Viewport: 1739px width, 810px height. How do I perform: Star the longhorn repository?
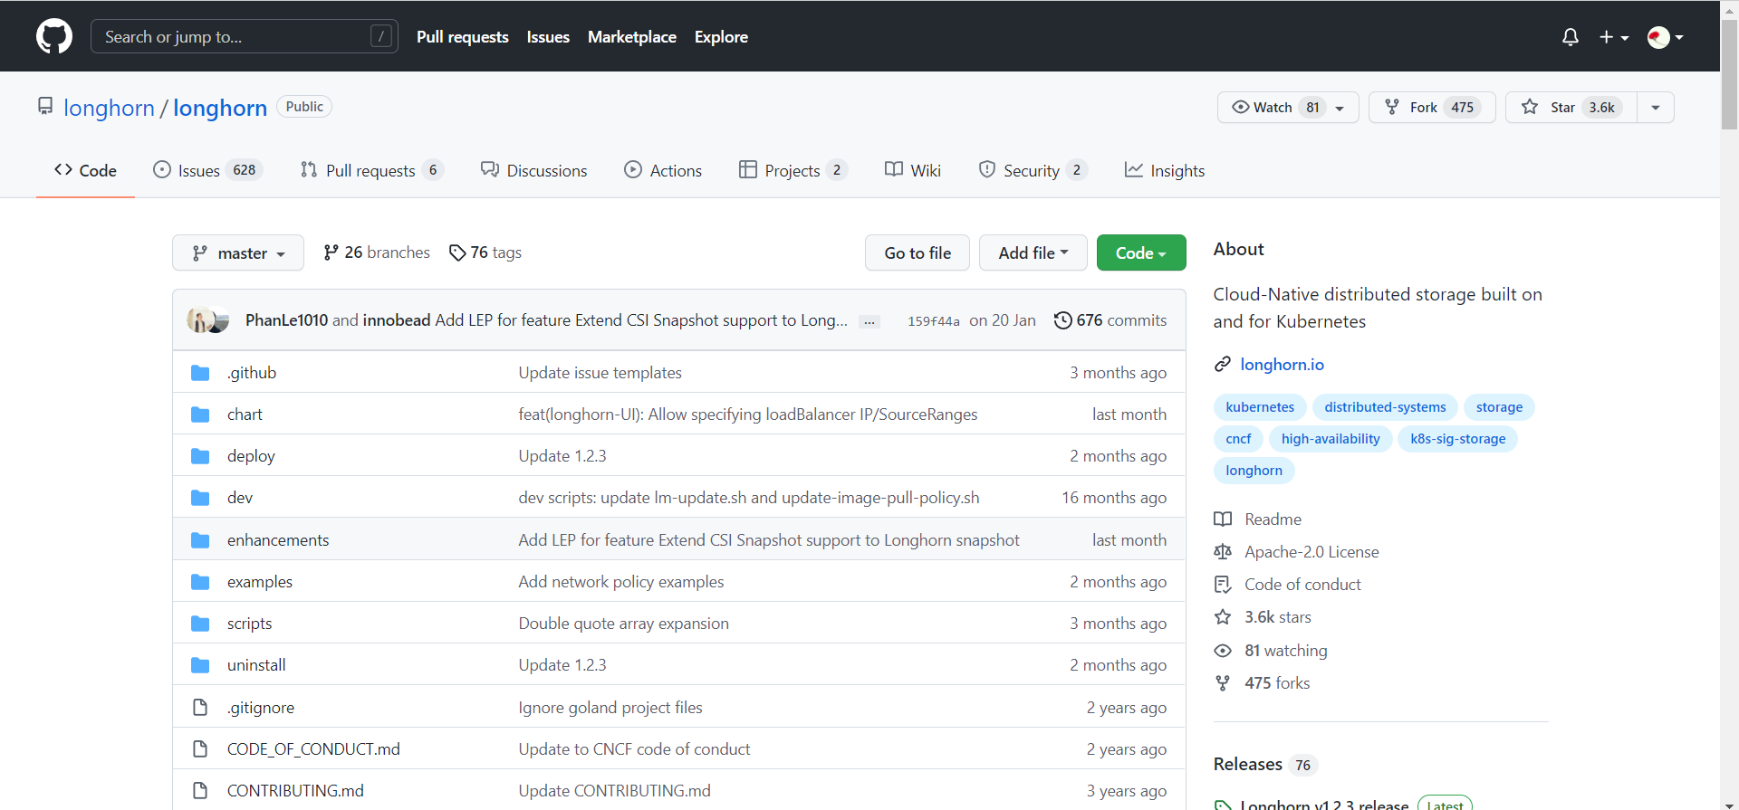tap(1571, 107)
